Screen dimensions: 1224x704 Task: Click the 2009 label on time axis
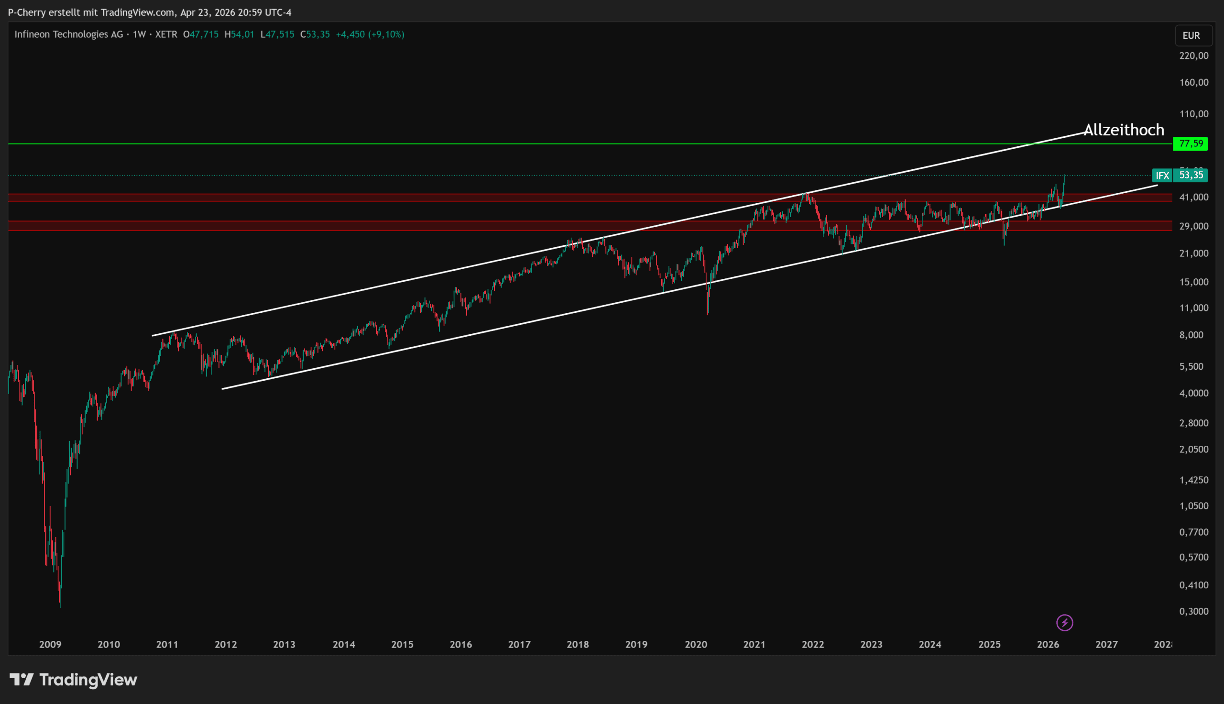point(50,645)
